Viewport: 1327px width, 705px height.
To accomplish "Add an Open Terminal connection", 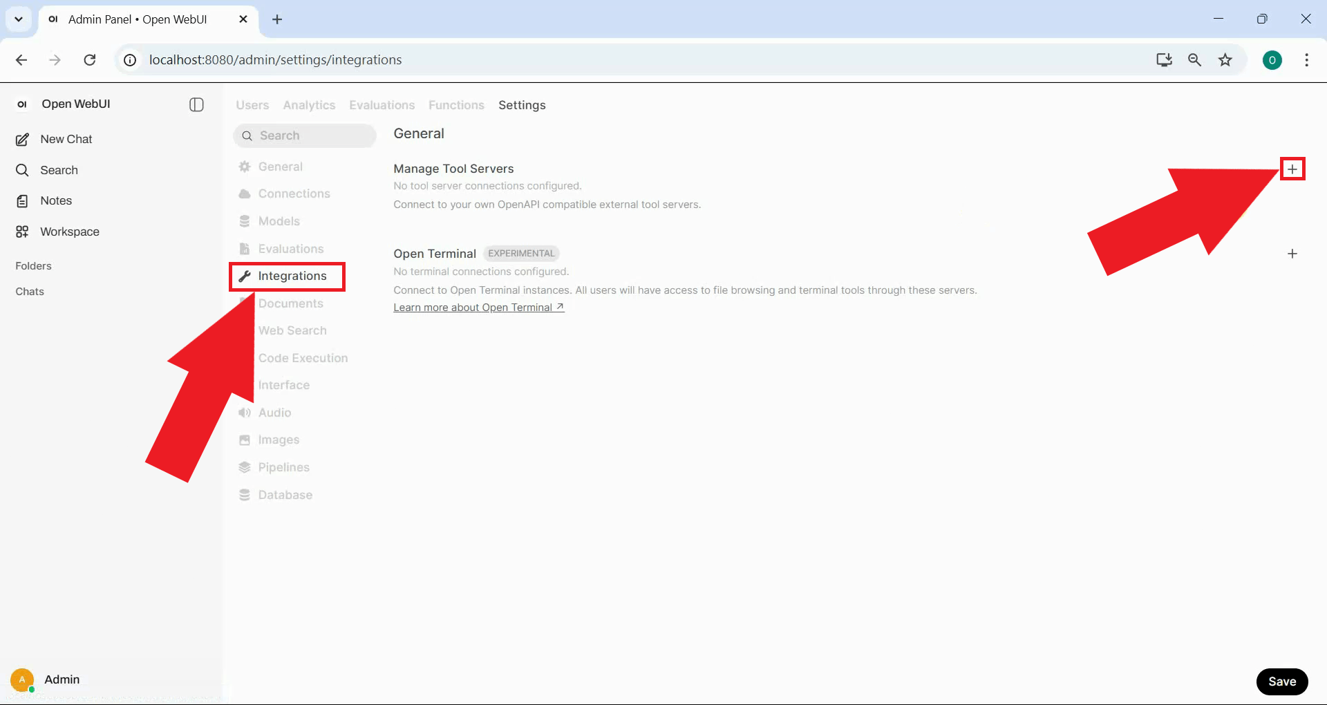I will pyautogui.click(x=1292, y=254).
